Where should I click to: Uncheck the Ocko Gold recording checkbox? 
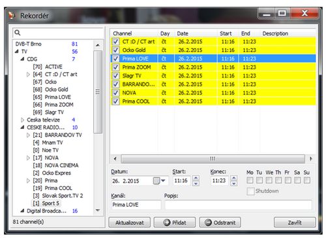pos(115,50)
